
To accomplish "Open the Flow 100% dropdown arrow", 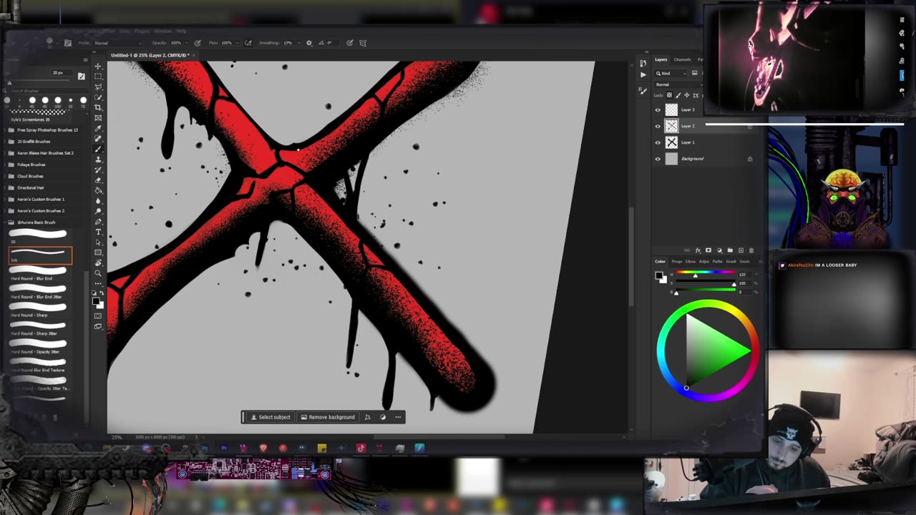I will [236, 43].
